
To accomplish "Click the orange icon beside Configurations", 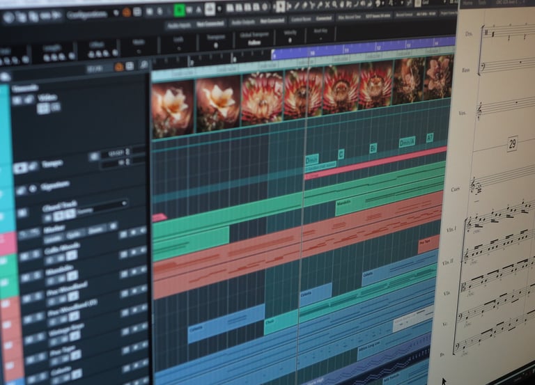I will point(127,13).
